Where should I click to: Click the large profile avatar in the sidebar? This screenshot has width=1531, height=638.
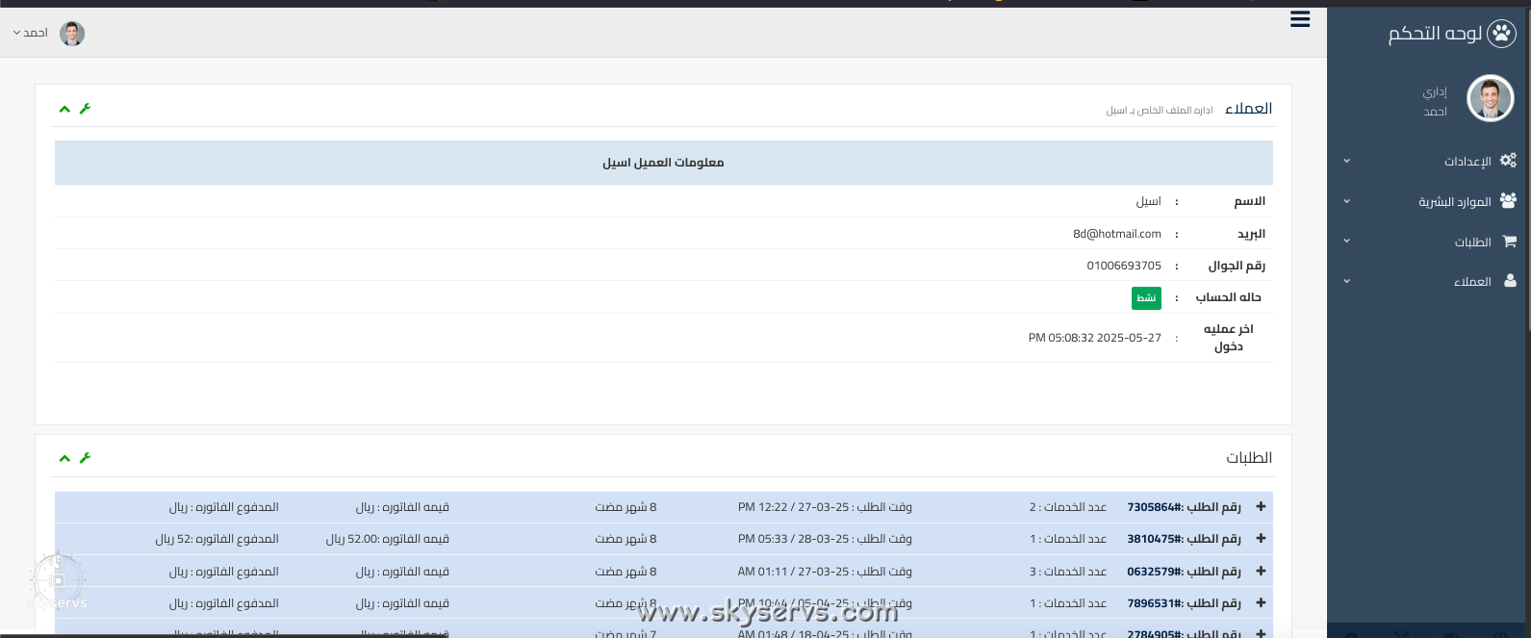(x=1491, y=98)
